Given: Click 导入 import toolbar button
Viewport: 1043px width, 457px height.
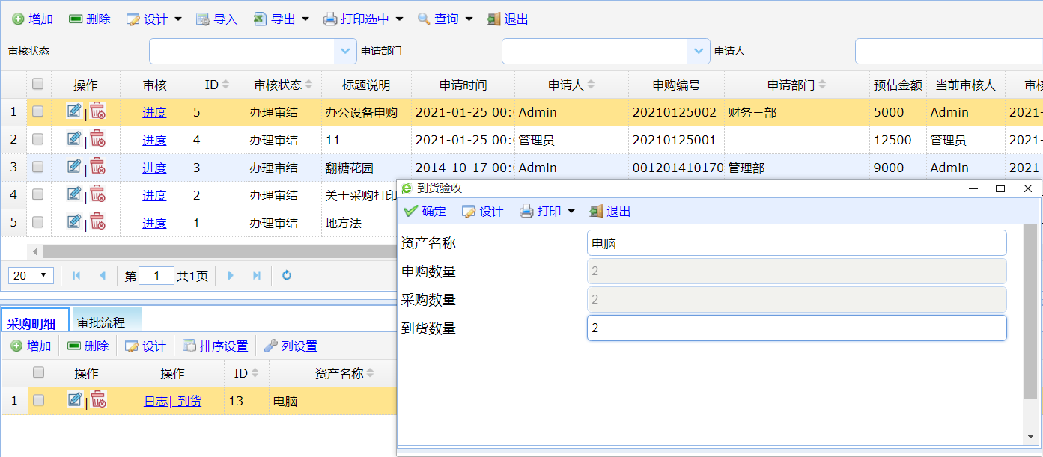Looking at the screenshot, I should click(x=216, y=19).
